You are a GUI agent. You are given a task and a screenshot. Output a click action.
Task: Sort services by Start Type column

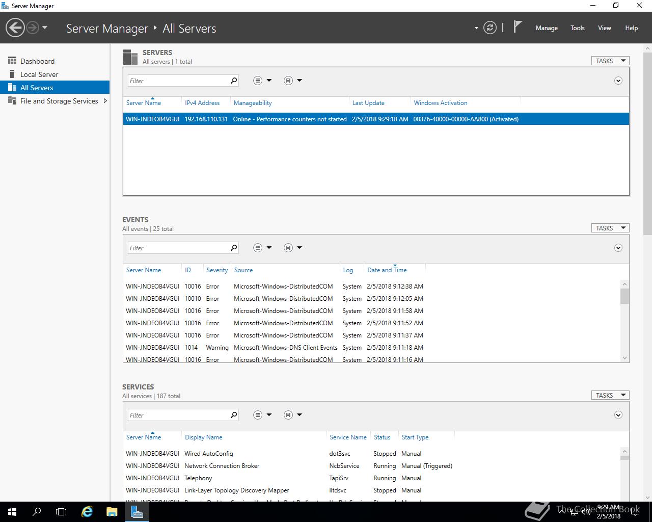point(415,437)
